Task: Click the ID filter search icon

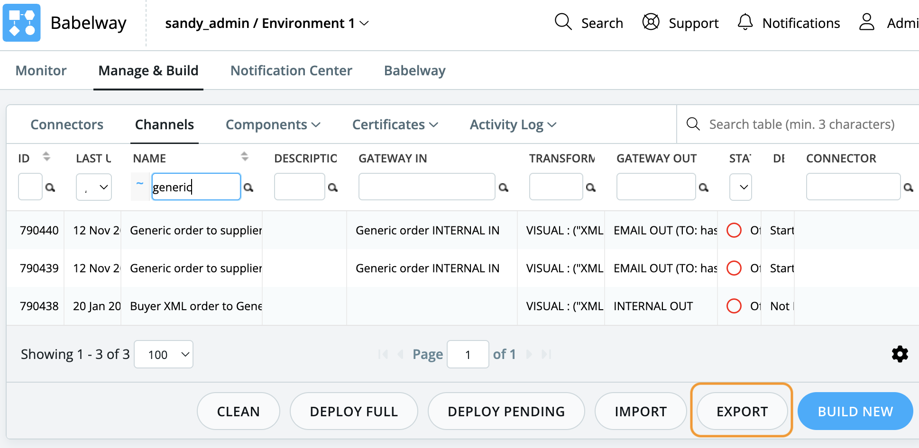Action: (x=50, y=188)
